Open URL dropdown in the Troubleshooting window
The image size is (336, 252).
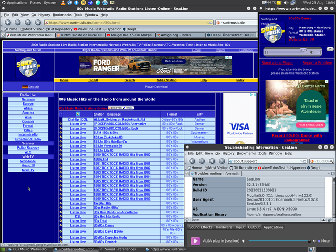(304, 161)
